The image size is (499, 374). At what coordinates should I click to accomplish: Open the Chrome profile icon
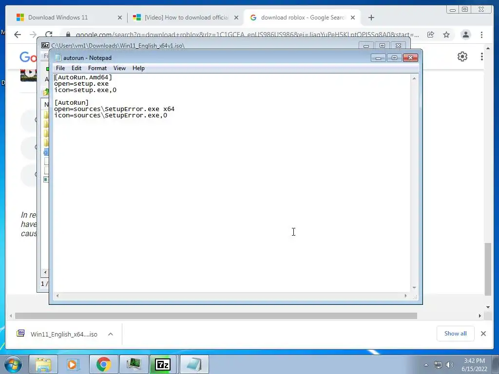click(465, 35)
